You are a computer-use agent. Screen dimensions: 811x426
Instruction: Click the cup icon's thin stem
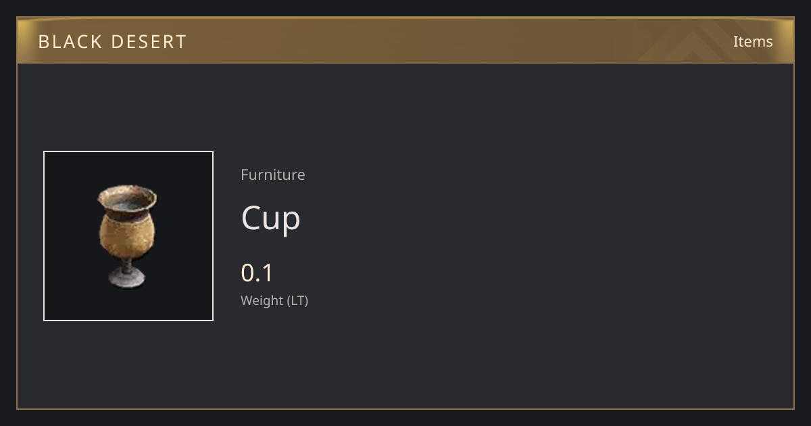click(126, 264)
